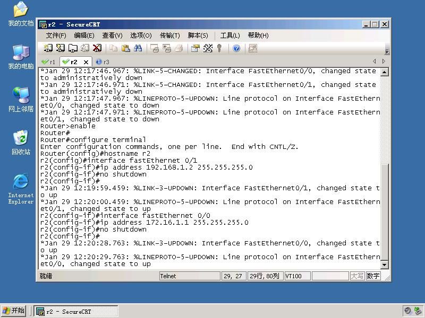The width and height of the screenshot is (425, 318).
Task: Click the terminal scrollbar down arrow
Action: coord(384,264)
